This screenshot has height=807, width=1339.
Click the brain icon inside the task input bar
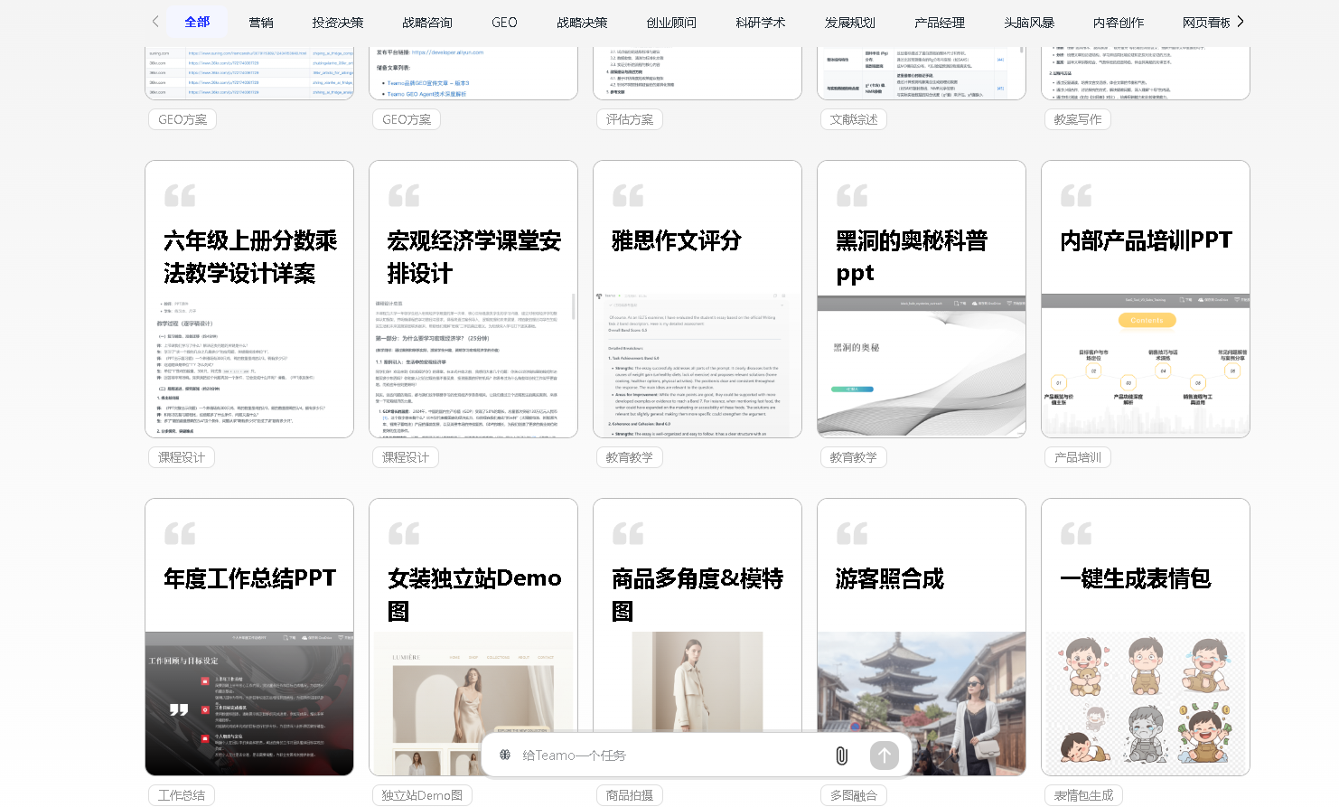coord(506,755)
